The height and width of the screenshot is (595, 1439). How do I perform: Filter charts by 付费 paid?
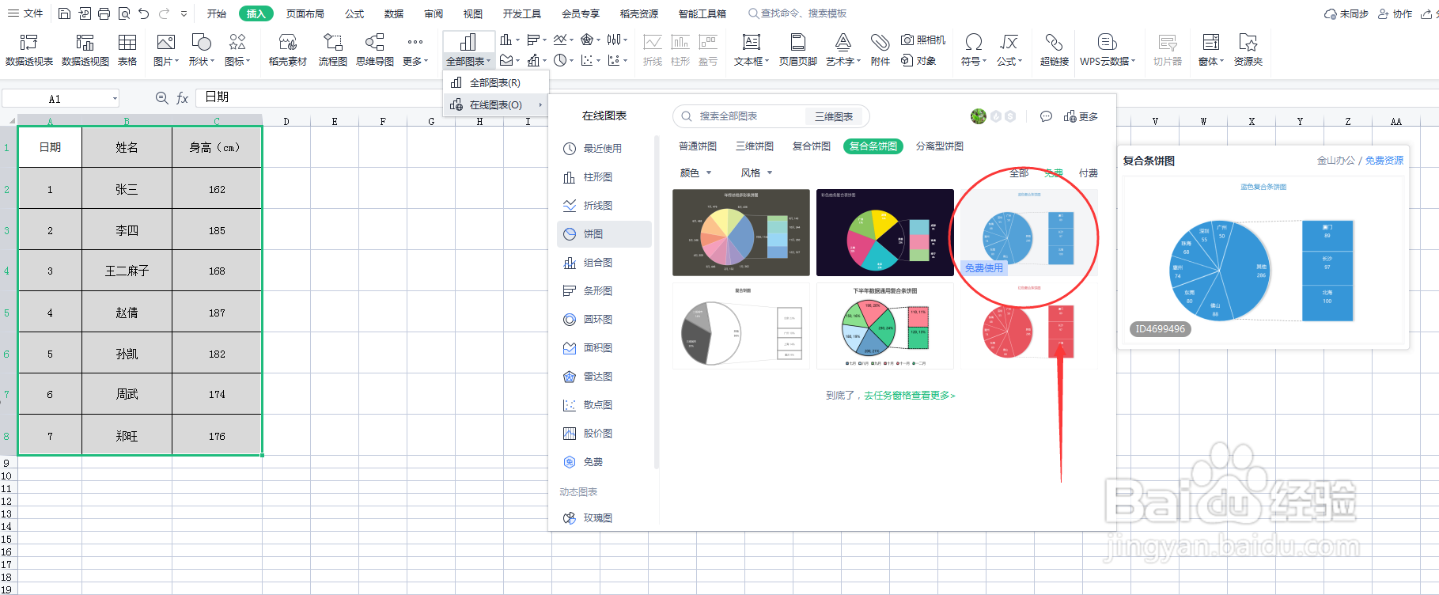(1089, 172)
